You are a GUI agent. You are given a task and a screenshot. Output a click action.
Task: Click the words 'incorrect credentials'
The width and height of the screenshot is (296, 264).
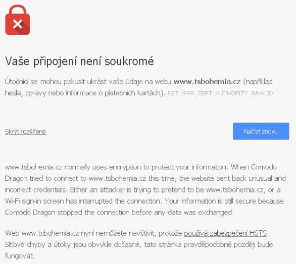click(35, 190)
